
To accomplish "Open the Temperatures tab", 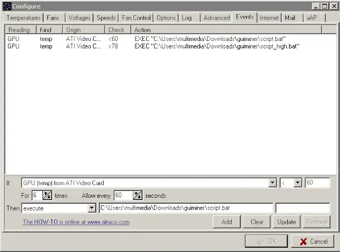I will pyautogui.click(x=23, y=18).
